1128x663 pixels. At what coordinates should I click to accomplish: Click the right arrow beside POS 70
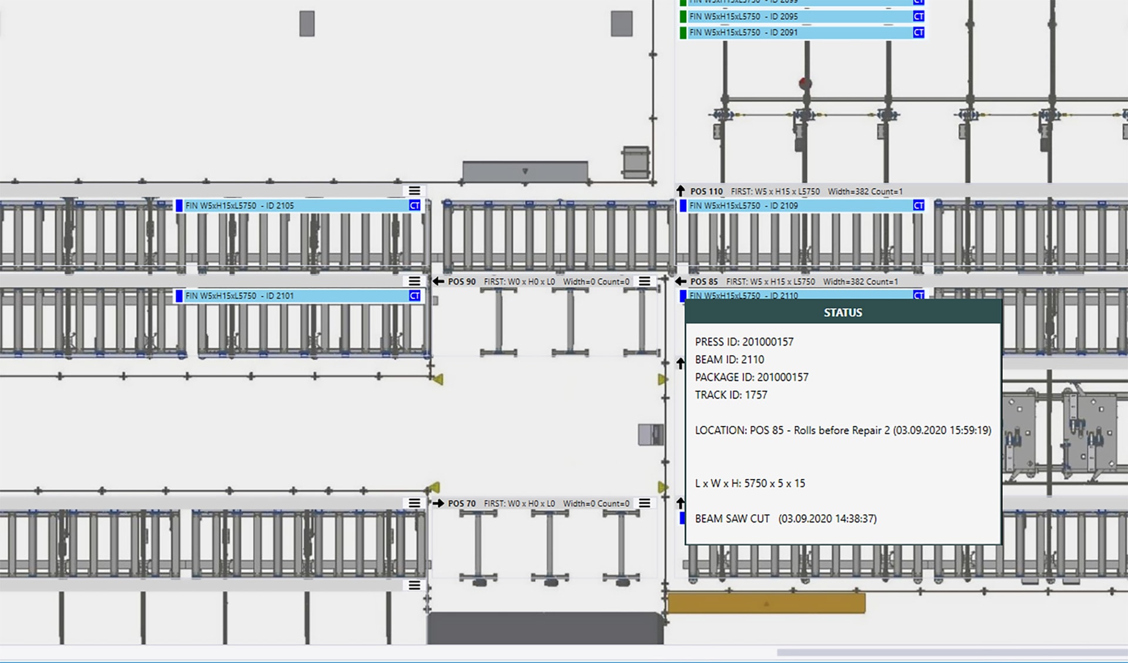tap(438, 503)
